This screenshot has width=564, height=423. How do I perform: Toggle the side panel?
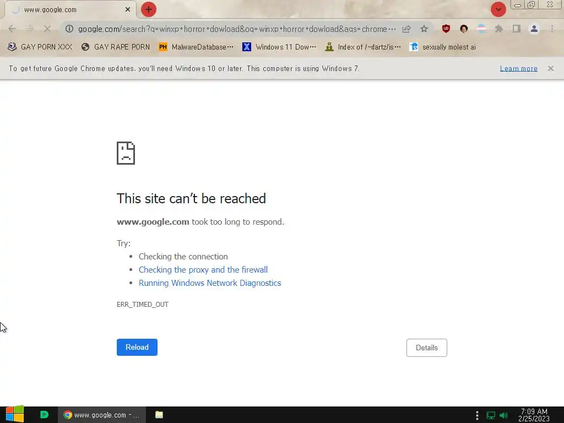[517, 29]
